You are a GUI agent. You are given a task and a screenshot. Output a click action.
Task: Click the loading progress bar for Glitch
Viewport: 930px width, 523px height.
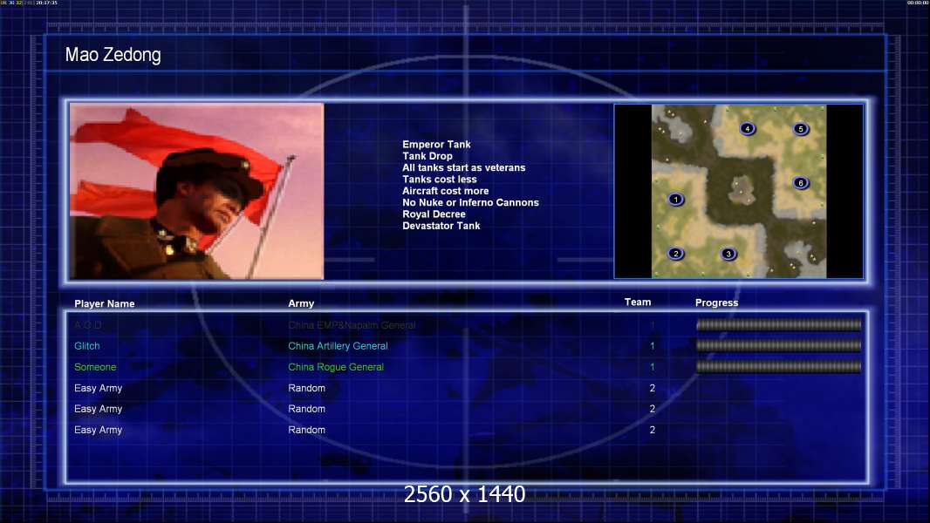point(778,345)
